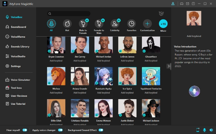The width and height of the screenshot is (216, 134).
Task: Select the Ghostface voice
Action: (x=151, y=45)
